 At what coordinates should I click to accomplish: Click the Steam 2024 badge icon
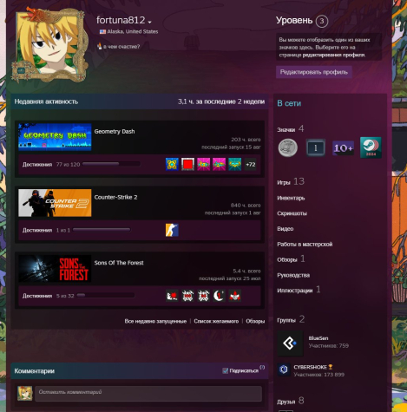click(x=371, y=147)
